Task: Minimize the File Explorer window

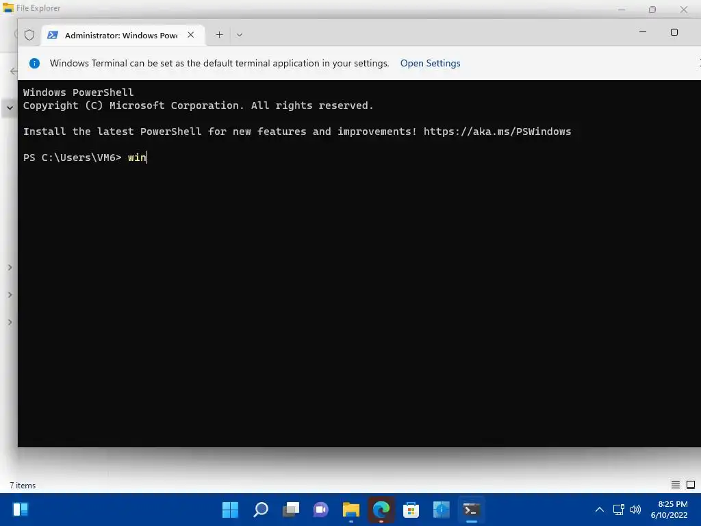Action: [x=622, y=10]
